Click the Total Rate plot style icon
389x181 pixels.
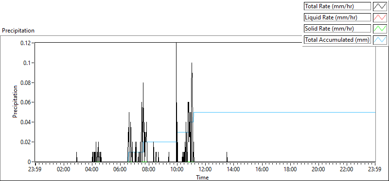[x=380, y=6]
